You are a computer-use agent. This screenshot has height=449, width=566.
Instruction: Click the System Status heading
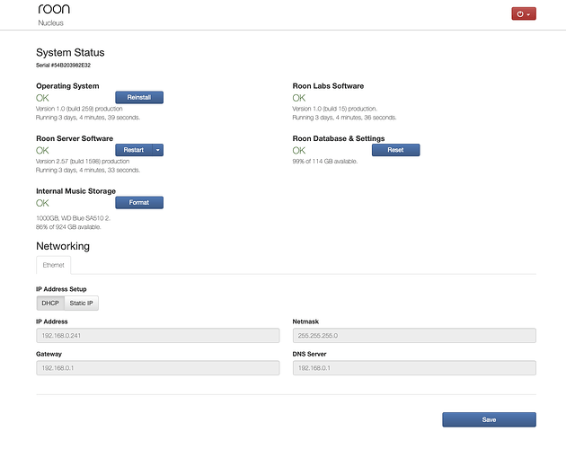pyautogui.click(x=70, y=53)
